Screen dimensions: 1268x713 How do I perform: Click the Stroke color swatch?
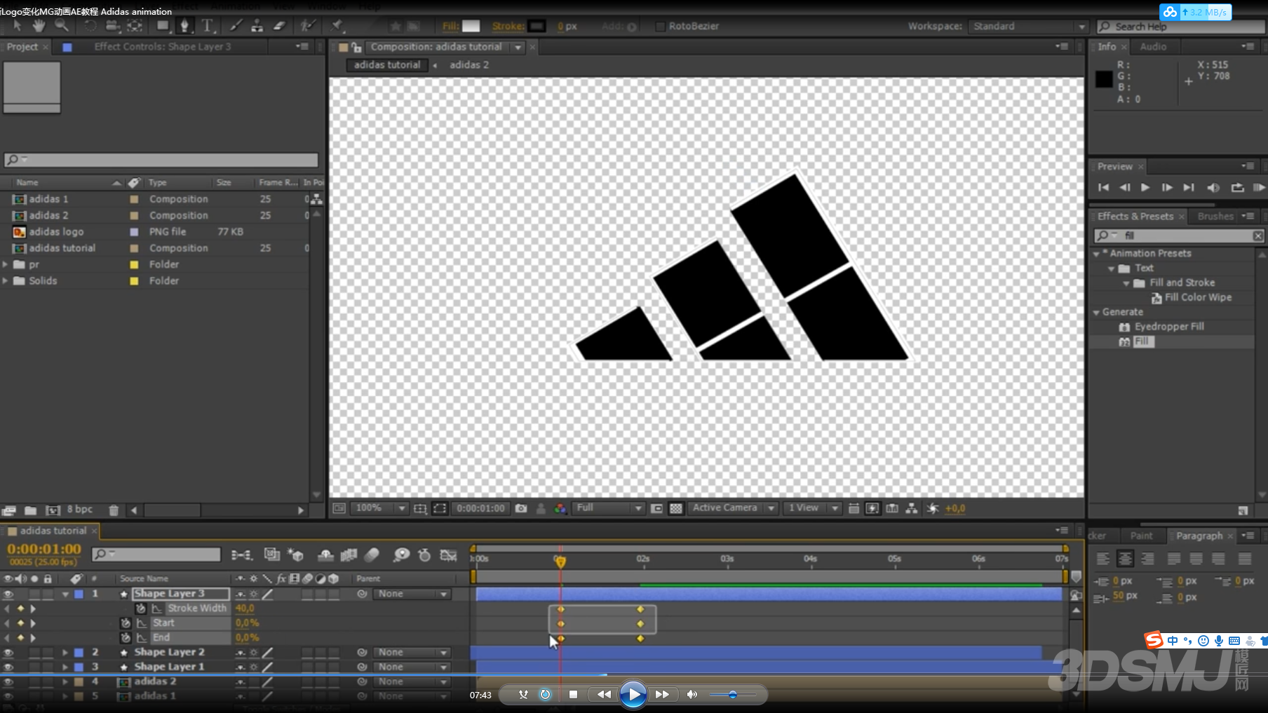(x=537, y=26)
